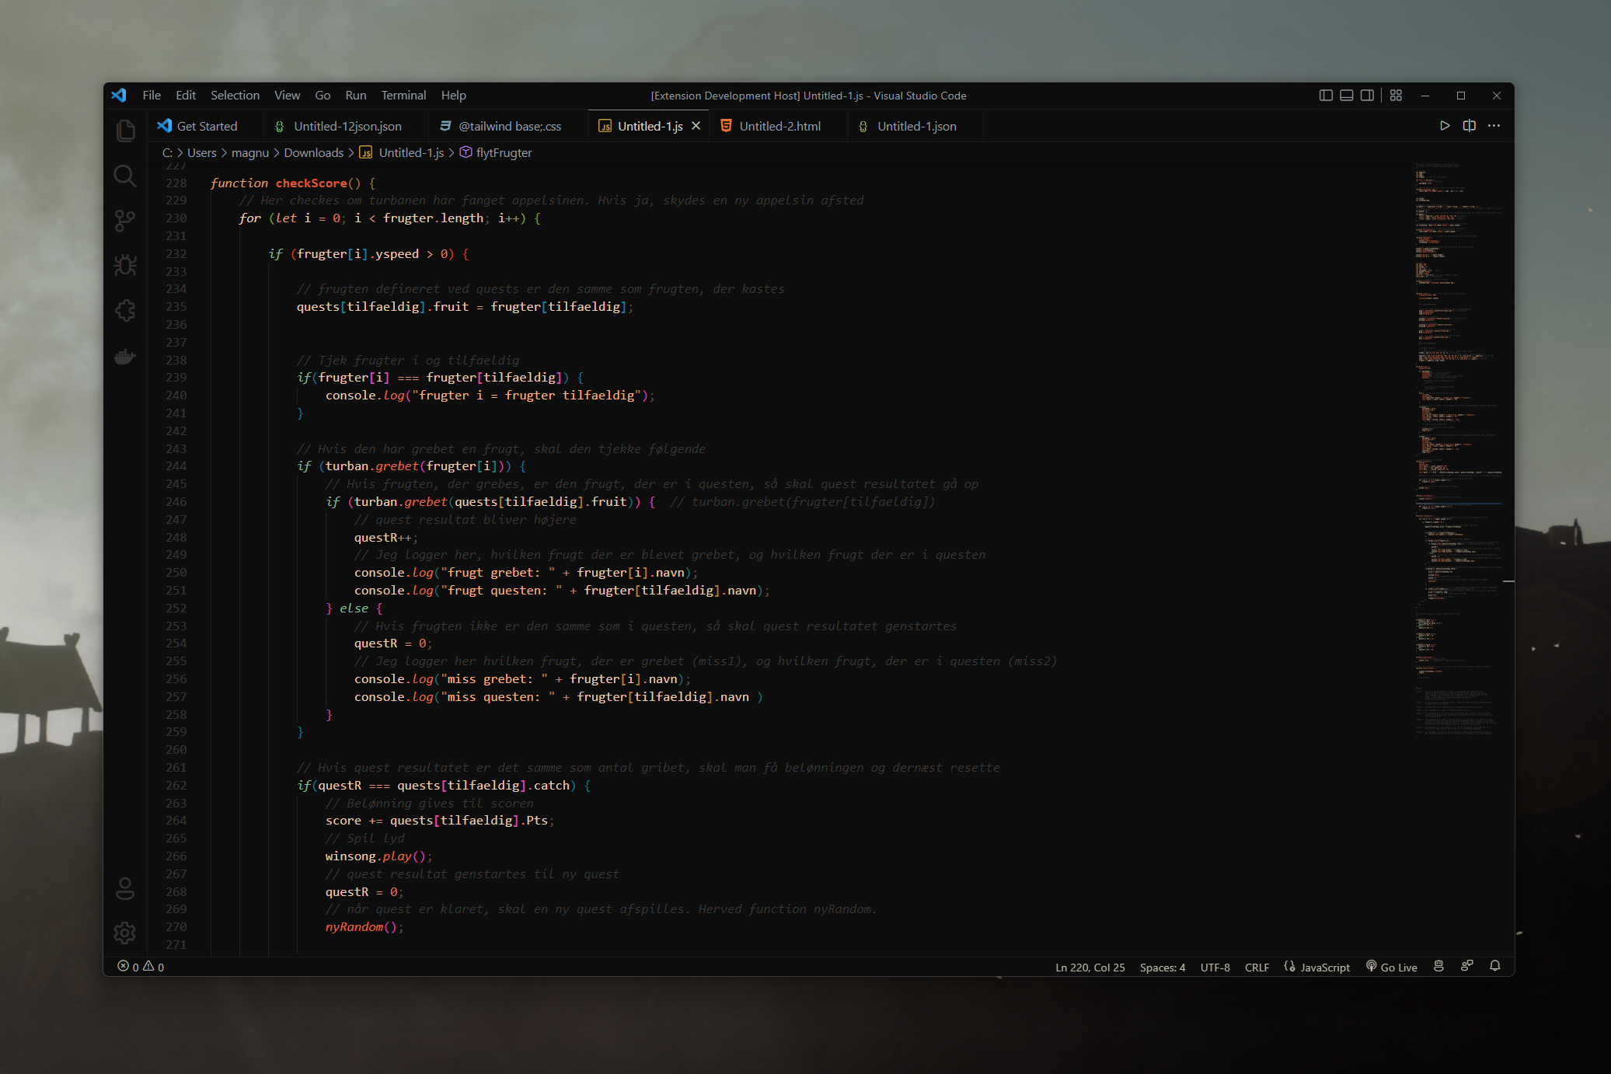Viewport: 1611px width, 1074px height.
Task: Click line number 262 in gutter
Action: 176,786
